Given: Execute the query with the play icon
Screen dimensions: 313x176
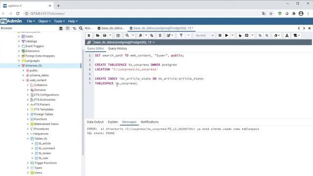Looking at the screenshot, I should 226,35.
